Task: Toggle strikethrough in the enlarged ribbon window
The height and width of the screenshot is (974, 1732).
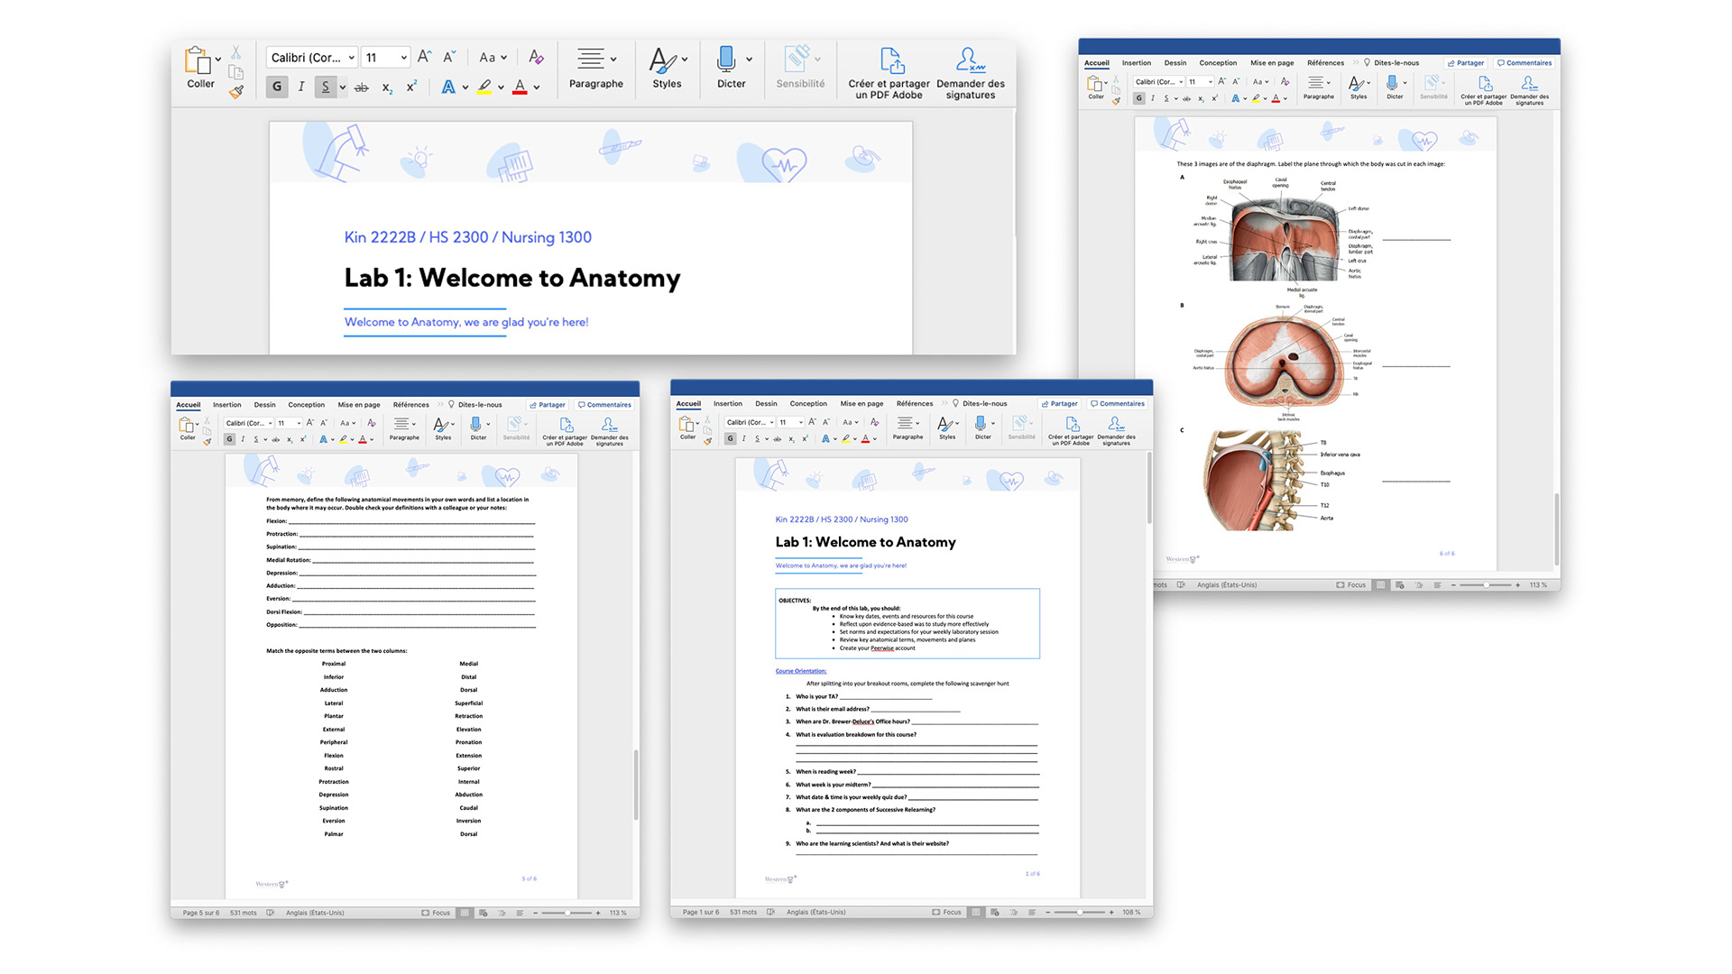Action: point(361,87)
